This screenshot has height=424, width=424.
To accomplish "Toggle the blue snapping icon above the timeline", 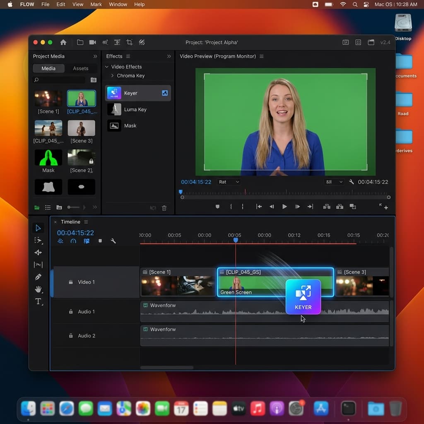I will [86, 241].
